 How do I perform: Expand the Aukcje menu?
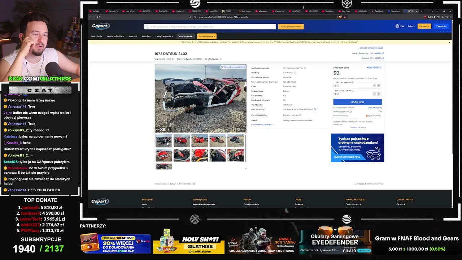pos(133,36)
